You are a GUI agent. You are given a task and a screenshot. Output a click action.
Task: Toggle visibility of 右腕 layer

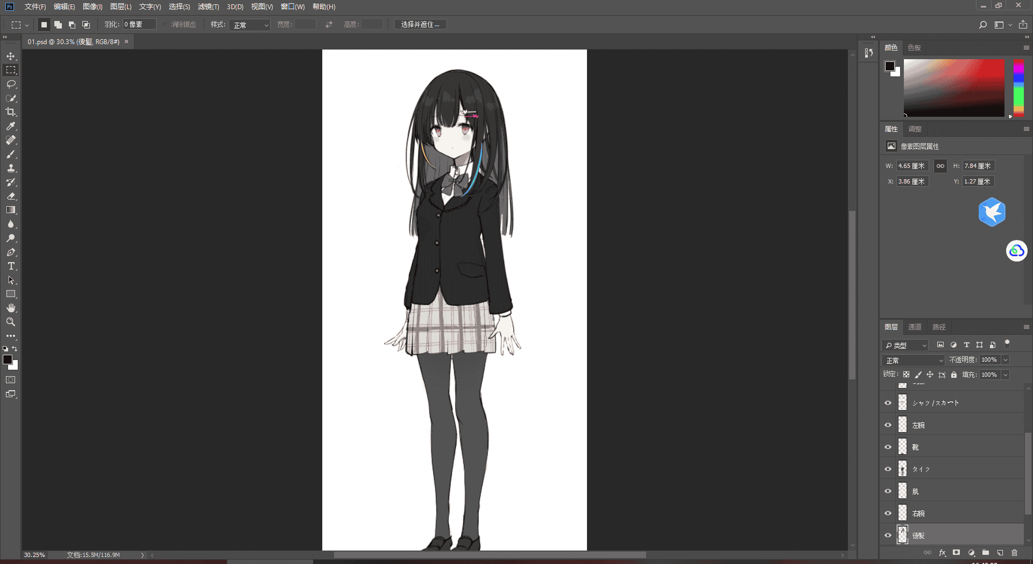(x=888, y=513)
